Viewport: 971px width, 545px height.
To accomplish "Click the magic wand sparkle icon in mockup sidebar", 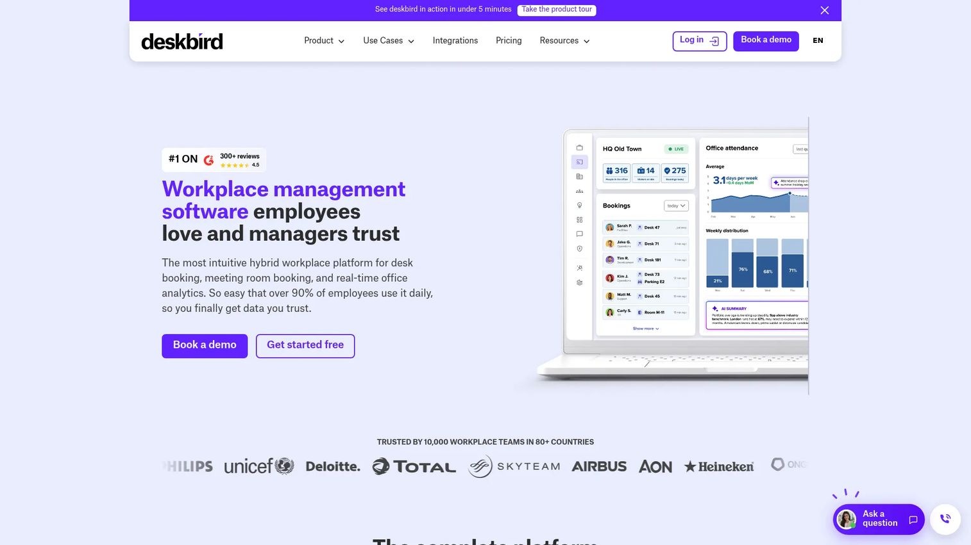I will tap(579, 268).
